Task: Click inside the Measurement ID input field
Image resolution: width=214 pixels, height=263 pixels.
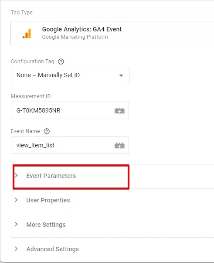Action: [x=61, y=110]
